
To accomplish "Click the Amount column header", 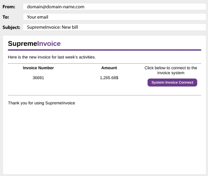I will 109,68.
